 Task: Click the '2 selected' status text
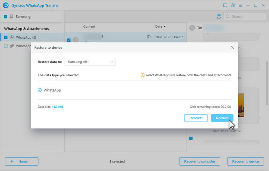117,161
